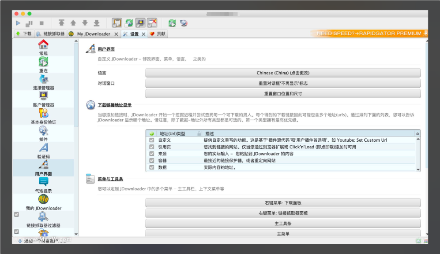This screenshot has height=254, width=440.
Task: Change language via Chinese (China) button
Action: [x=283, y=73]
